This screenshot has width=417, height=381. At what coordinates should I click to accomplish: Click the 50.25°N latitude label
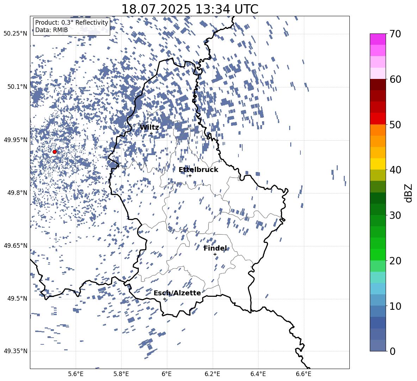click(x=15, y=34)
